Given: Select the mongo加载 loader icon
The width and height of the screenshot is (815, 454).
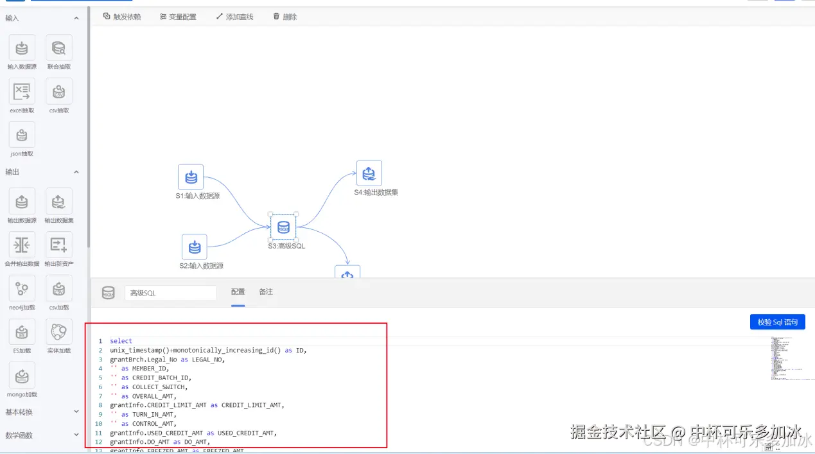Looking at the screenshot, I should [x=21, y=376].
